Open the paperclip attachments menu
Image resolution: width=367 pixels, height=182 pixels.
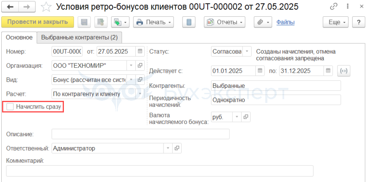click(263, 22)
